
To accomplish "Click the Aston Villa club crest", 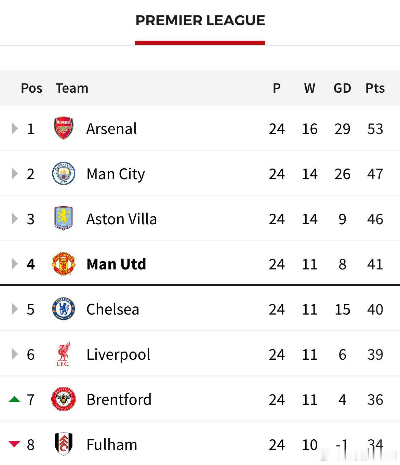I will pos(64,219).
